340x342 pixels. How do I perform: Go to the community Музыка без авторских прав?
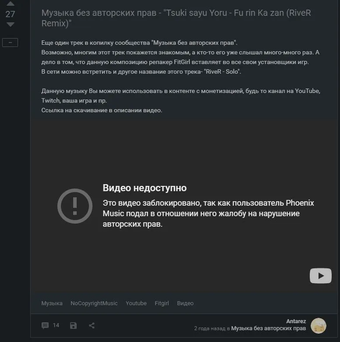269,328
